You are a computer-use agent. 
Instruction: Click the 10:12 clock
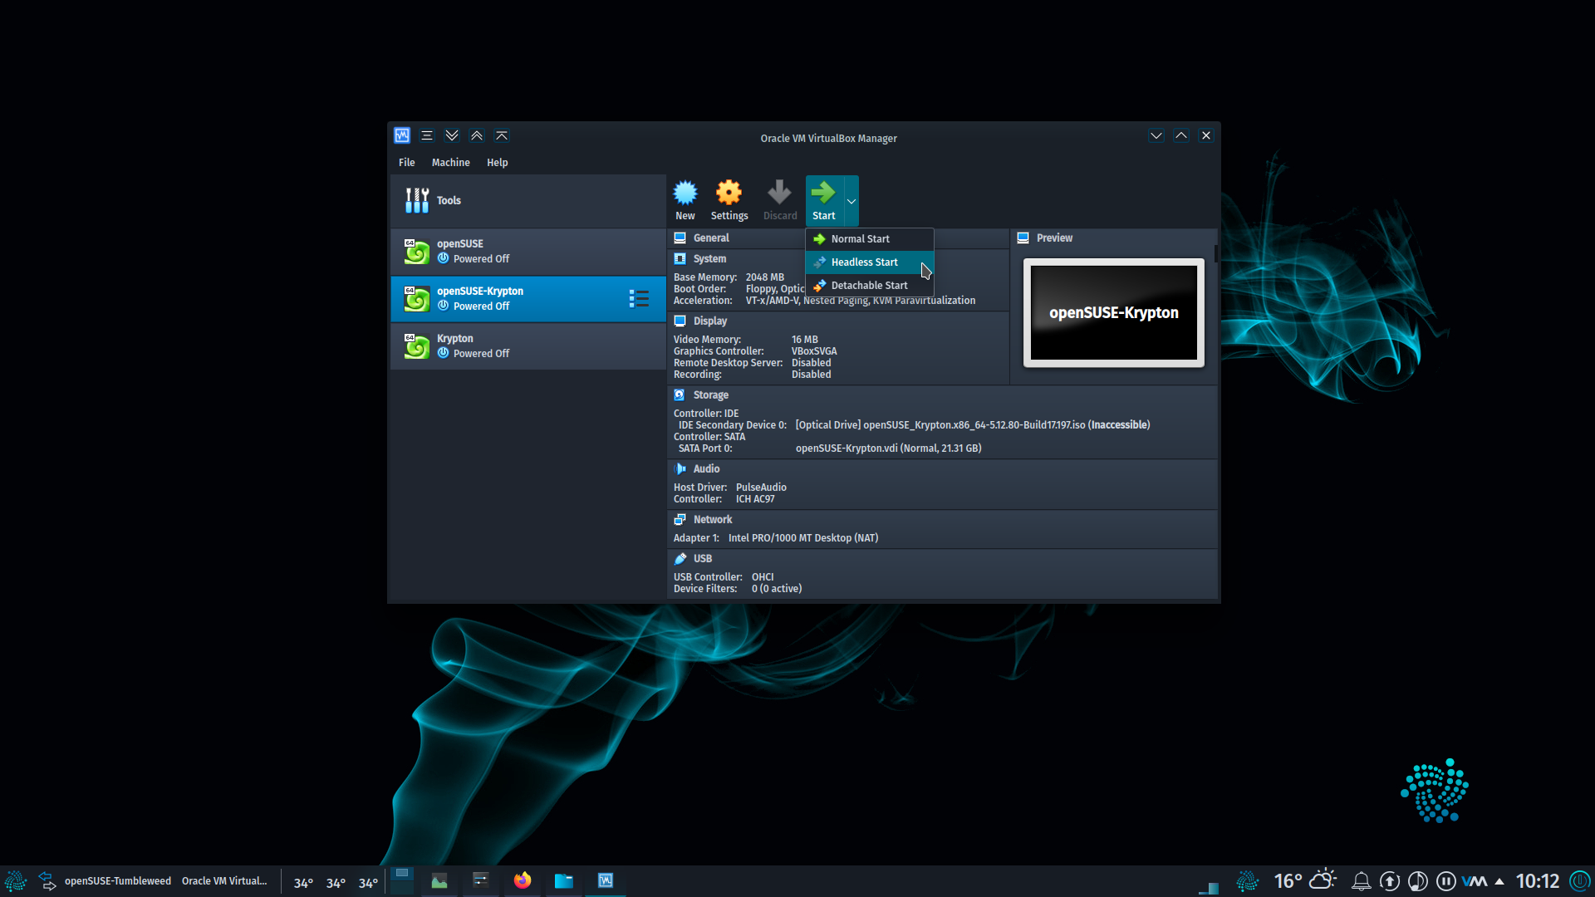(x=1537, y=881)
